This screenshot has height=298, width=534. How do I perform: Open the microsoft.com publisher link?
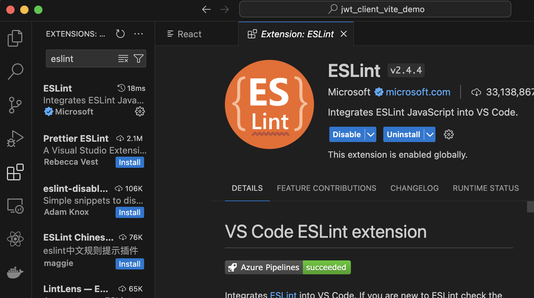pos(418,92)
